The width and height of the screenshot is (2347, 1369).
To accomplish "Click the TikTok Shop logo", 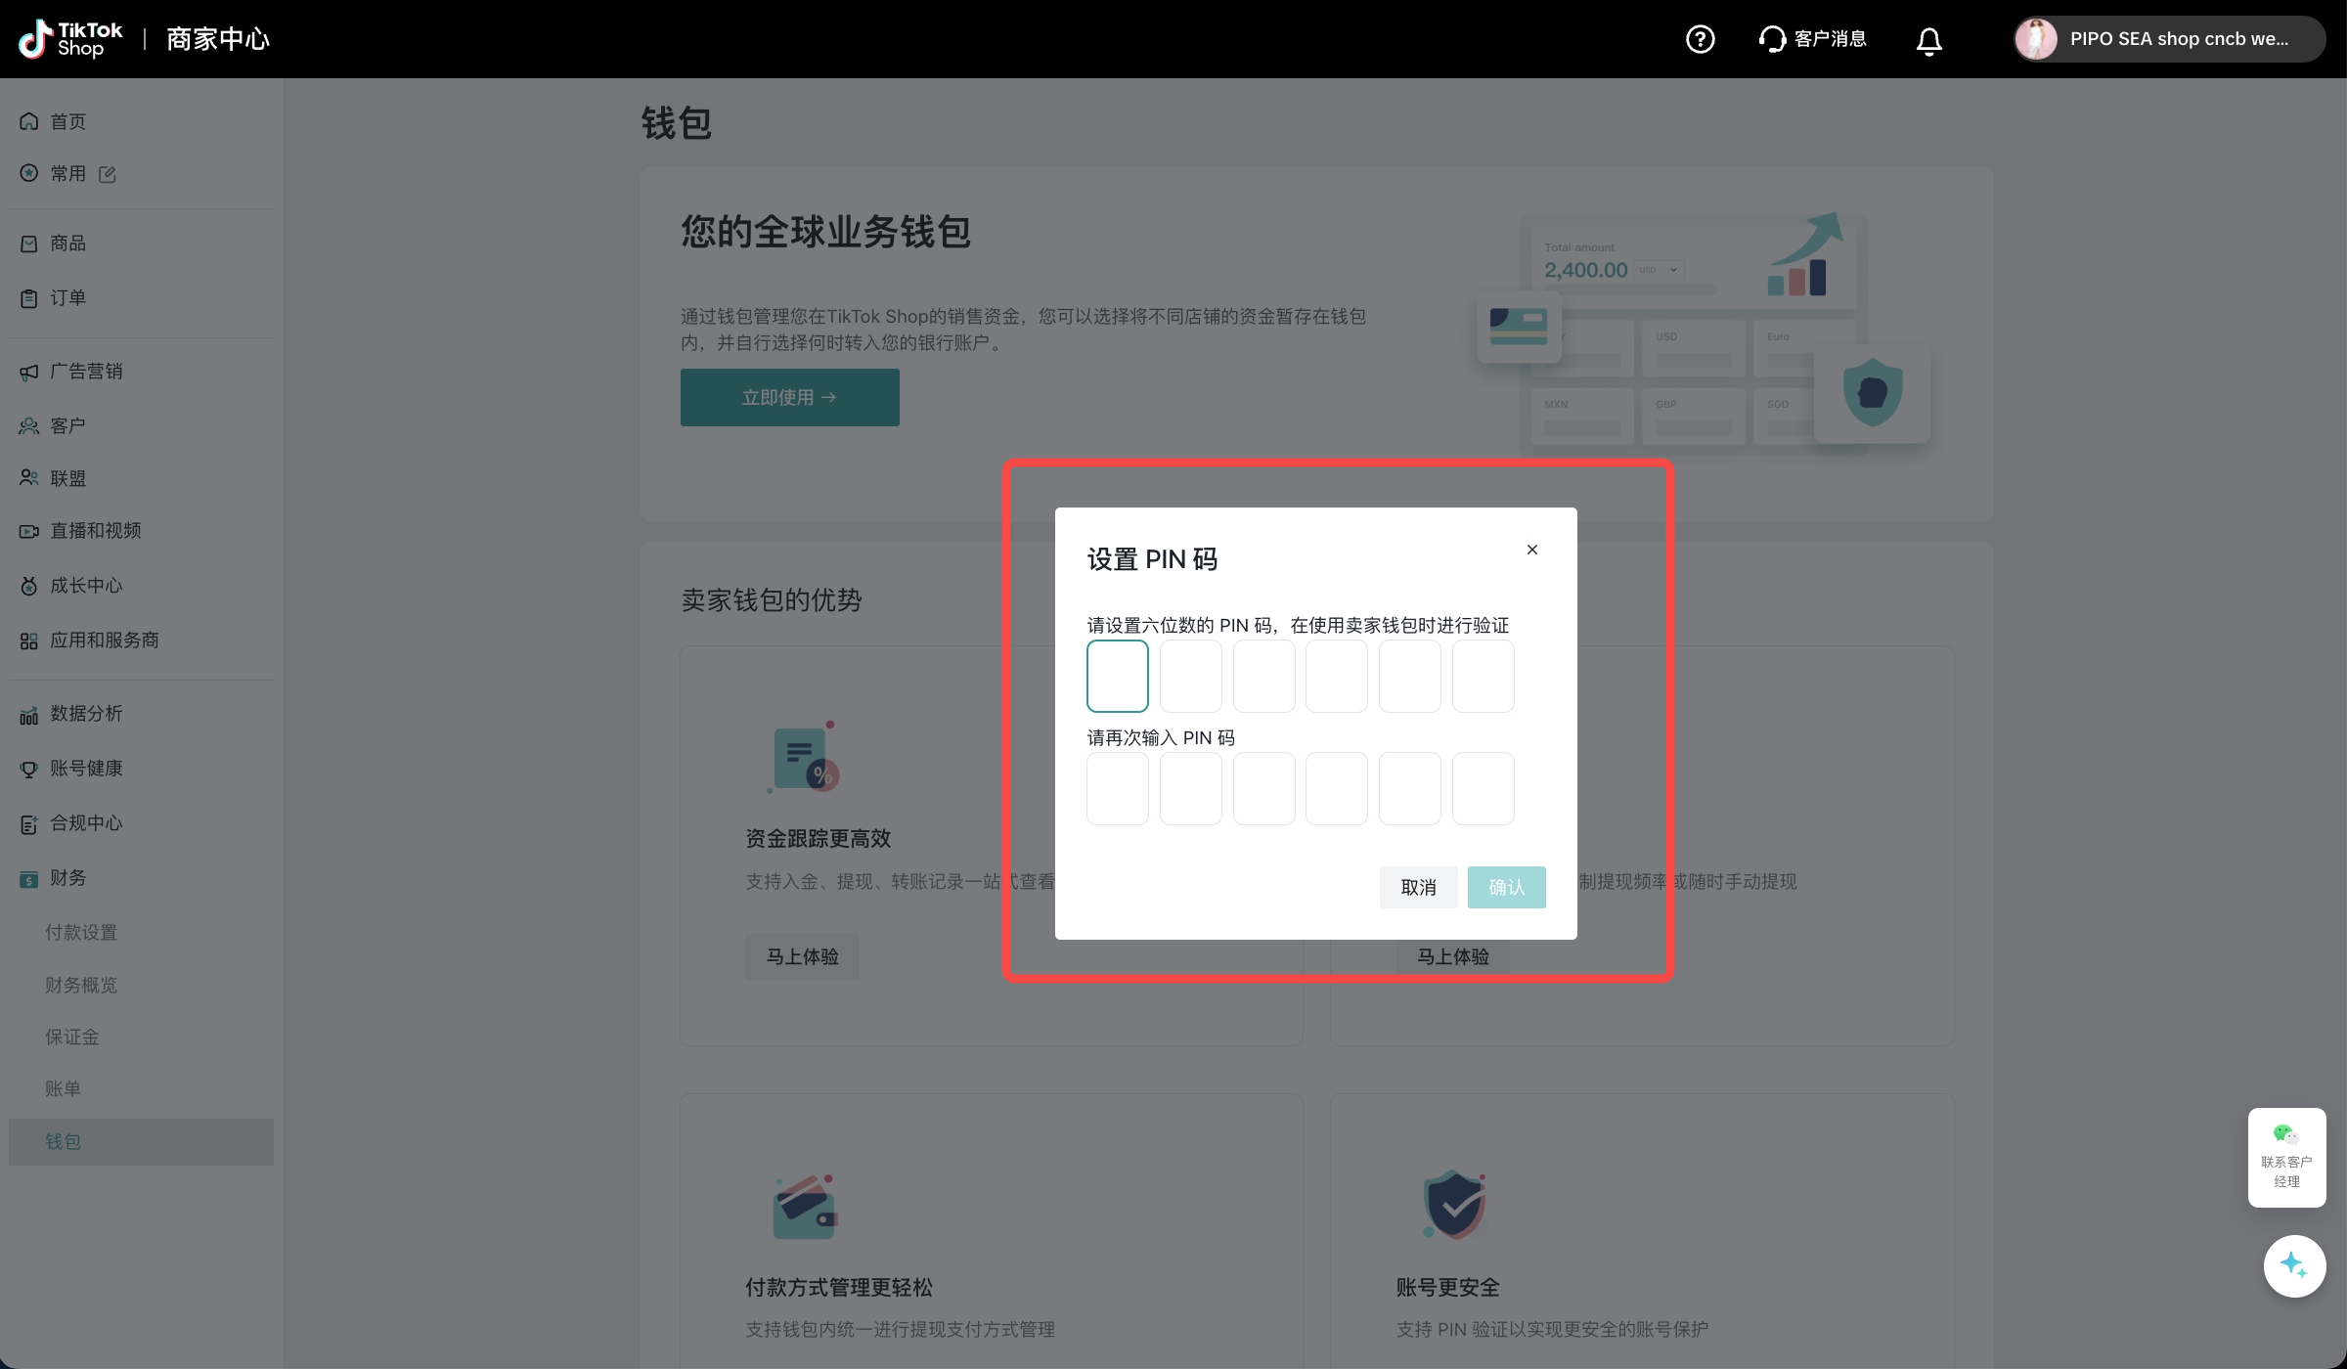I will [x=71, y=39].
